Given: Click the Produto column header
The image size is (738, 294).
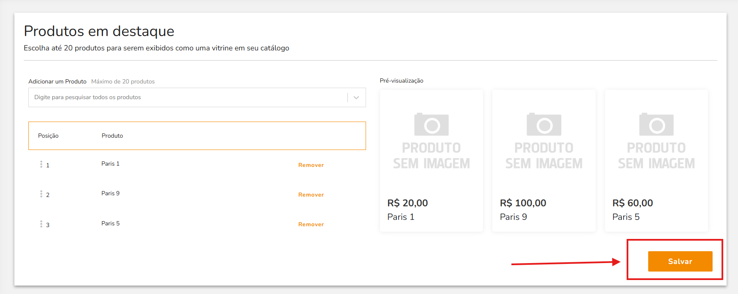Looking at the screenshot, I should pos(112,136).
